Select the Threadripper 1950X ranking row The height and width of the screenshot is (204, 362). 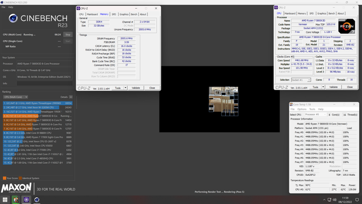37,112
